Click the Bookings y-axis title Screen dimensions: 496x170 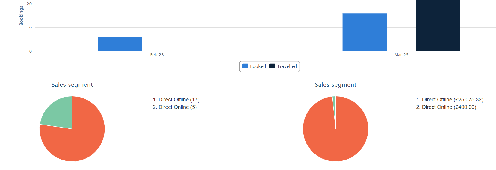pyautogui.click(x=21, y=16)
